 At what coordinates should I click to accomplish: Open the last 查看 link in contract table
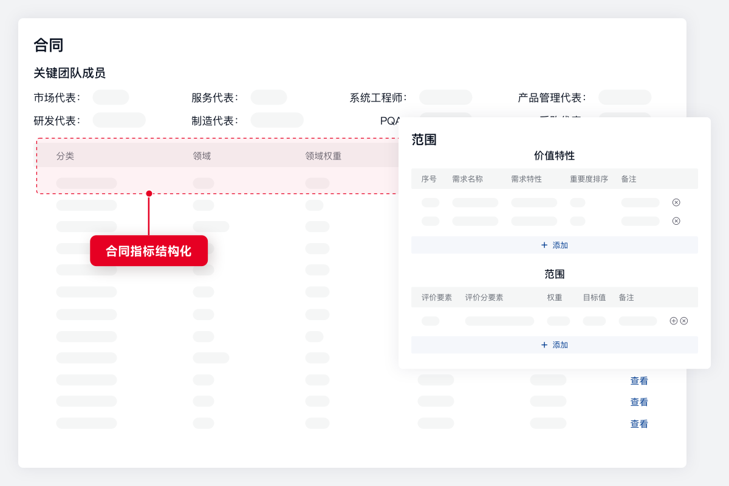pos(639,424)
